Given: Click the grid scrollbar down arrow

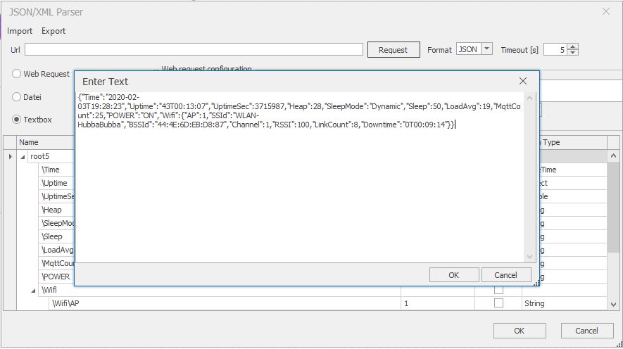Looking at the screenshot, I should tap(613, 305).
